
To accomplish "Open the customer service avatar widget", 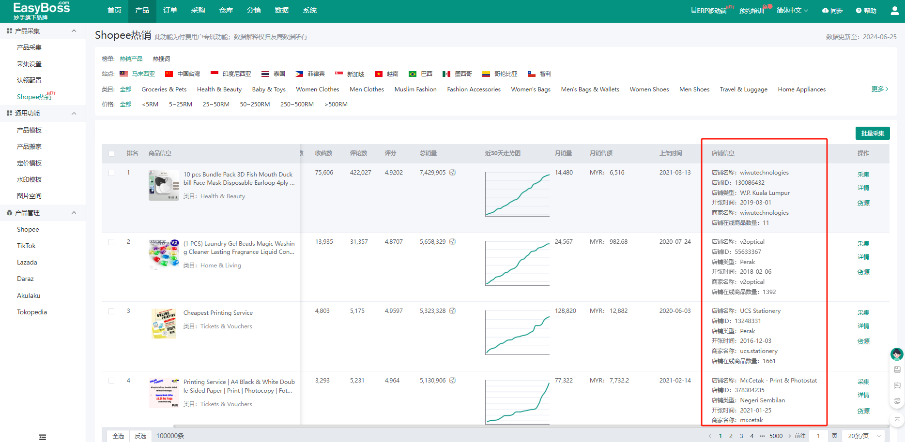I will point(897,354).
